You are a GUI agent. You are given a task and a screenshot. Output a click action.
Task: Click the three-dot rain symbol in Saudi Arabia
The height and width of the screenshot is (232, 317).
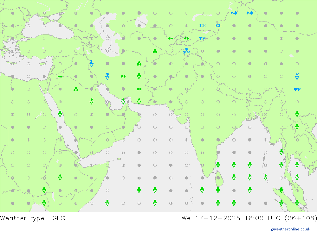76,89
